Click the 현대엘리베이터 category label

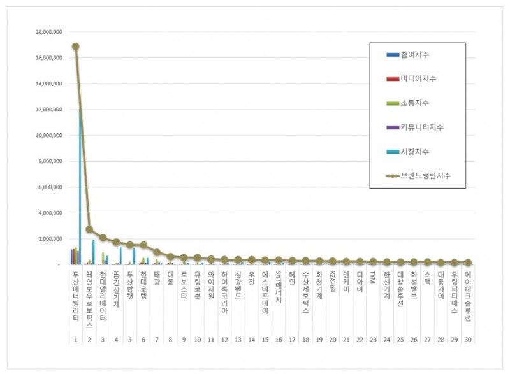click(103, 296)
